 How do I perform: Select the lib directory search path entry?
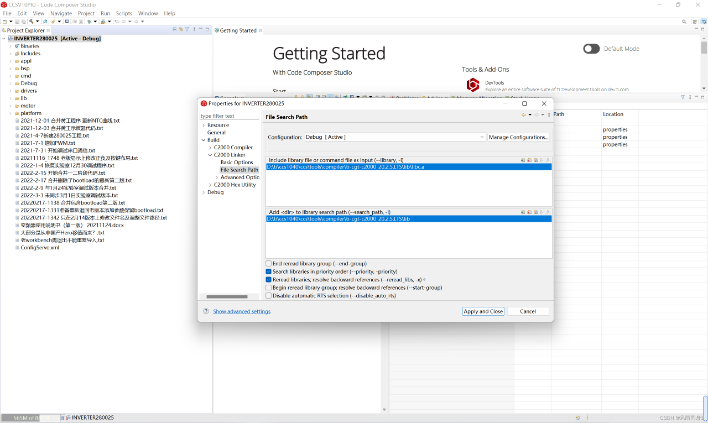[409, 219]
